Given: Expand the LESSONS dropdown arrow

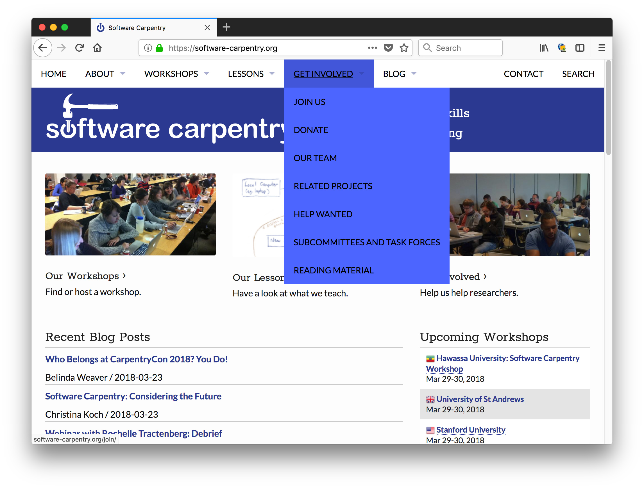Looking at the screenshot, I should click(272, 74).
